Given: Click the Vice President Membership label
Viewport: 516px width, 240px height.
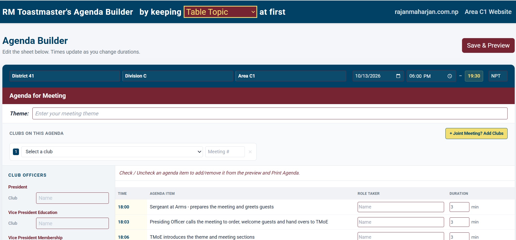Looking at the screenshot, I should coord(35,237).
